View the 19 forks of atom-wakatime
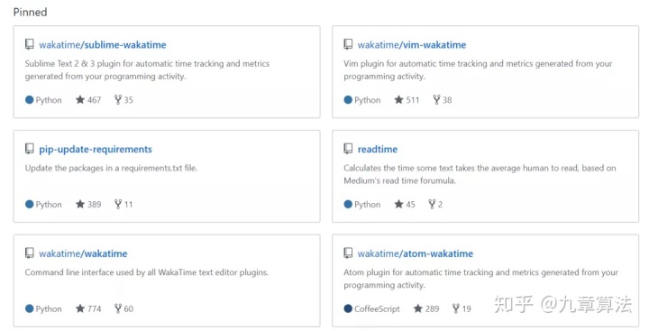 click(462, 308)
